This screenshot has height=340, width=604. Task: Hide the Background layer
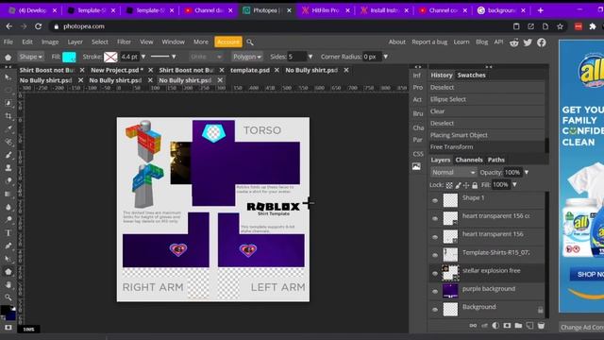point(435,310)
